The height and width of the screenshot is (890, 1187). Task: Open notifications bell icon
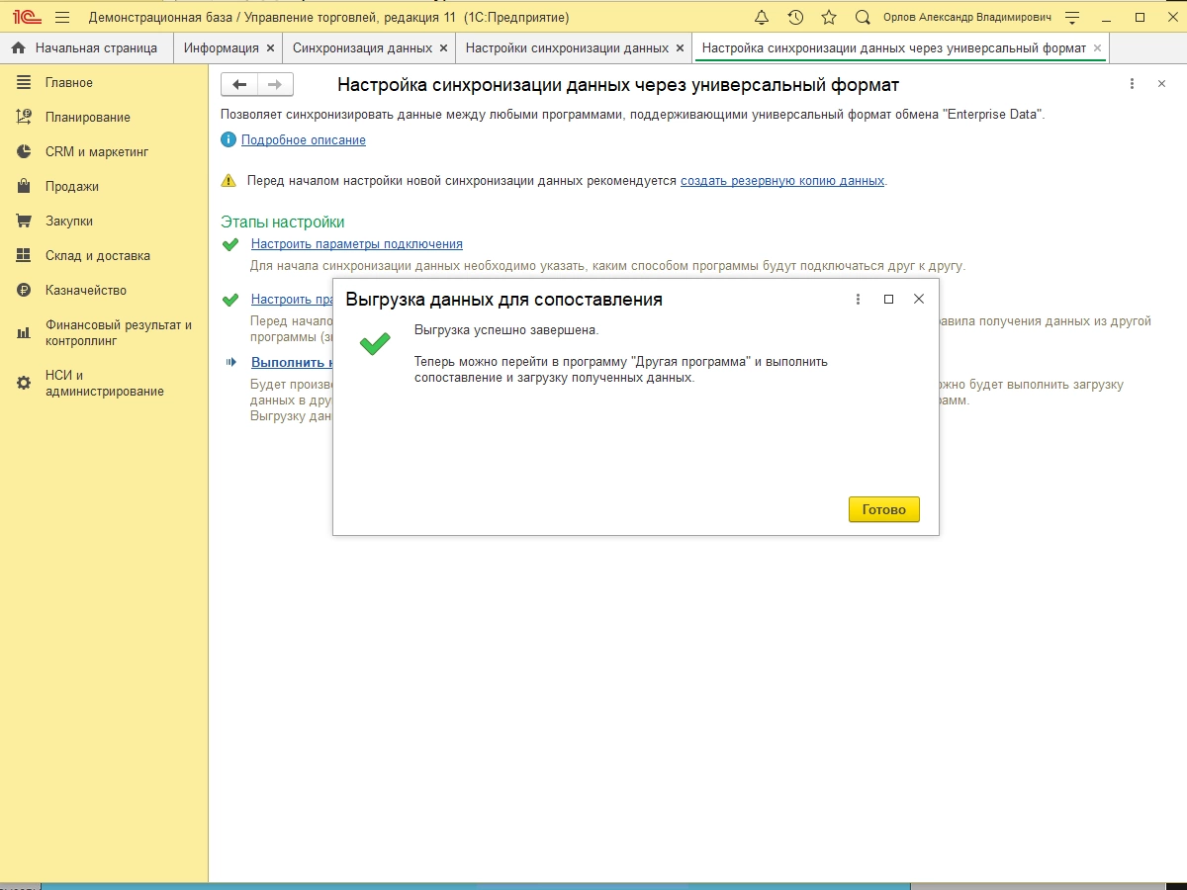click(762, 17)
